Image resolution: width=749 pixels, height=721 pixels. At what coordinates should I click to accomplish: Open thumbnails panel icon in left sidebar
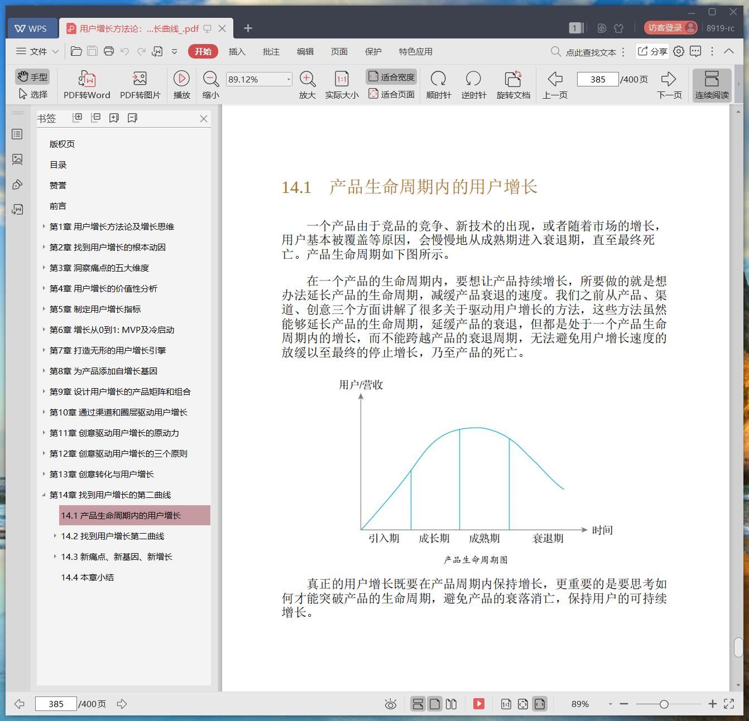(17, 159)
